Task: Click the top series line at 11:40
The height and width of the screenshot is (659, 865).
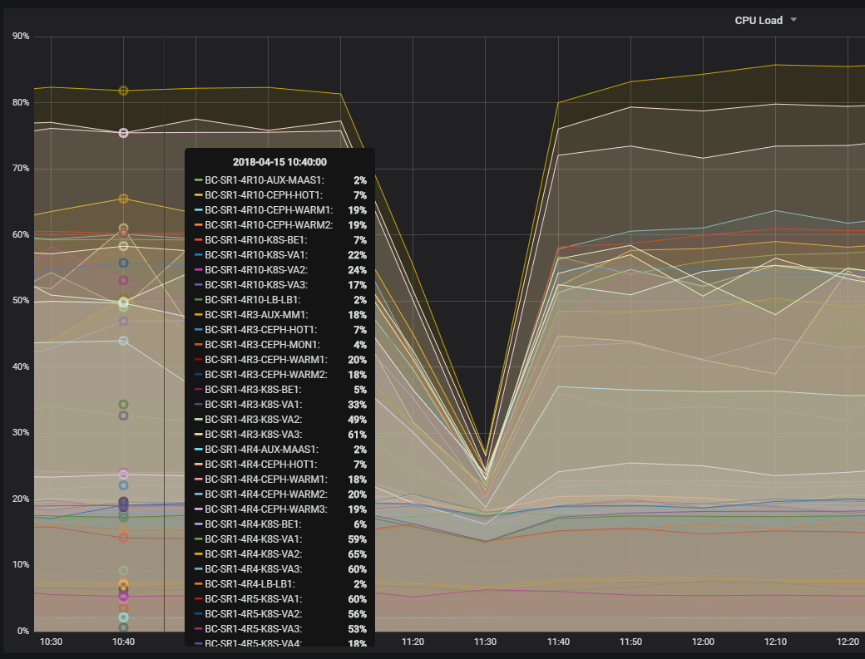Action: pyautogui.click(x=558, y=102)
